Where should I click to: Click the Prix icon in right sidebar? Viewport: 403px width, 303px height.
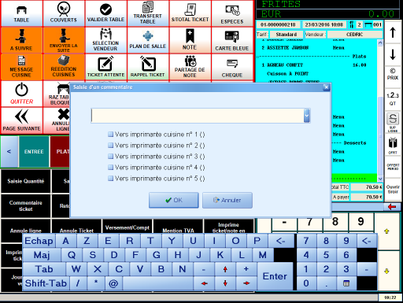[393, 74]
